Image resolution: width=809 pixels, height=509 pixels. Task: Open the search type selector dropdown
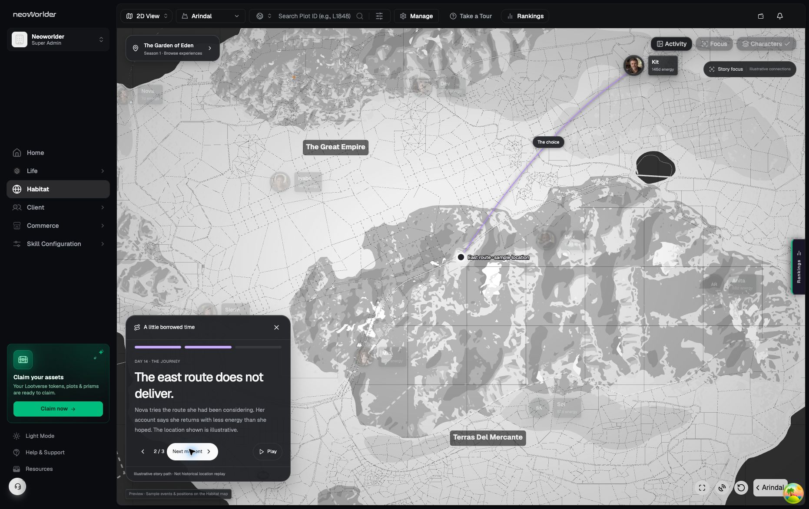pos(263,16)
